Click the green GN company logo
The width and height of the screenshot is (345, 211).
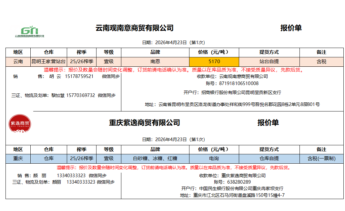point(29,32)
